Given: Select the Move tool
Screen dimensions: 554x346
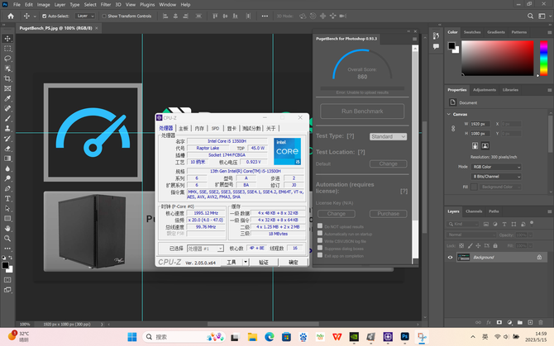Looking at the screenshot, I should 7,39.
